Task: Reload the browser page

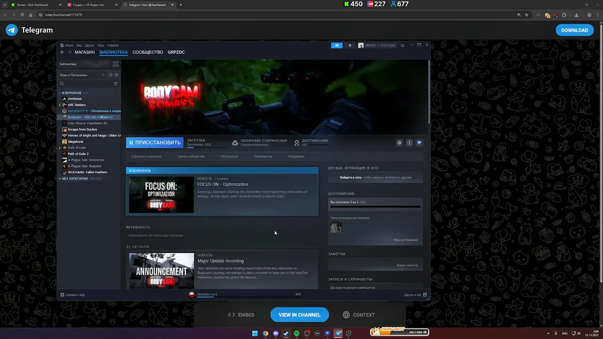Action: 22,15
